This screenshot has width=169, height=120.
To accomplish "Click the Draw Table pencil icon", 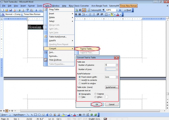I will pos(46,10).
